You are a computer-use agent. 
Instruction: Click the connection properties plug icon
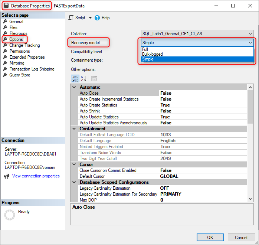pyautogui.click(x=7, y=176)
